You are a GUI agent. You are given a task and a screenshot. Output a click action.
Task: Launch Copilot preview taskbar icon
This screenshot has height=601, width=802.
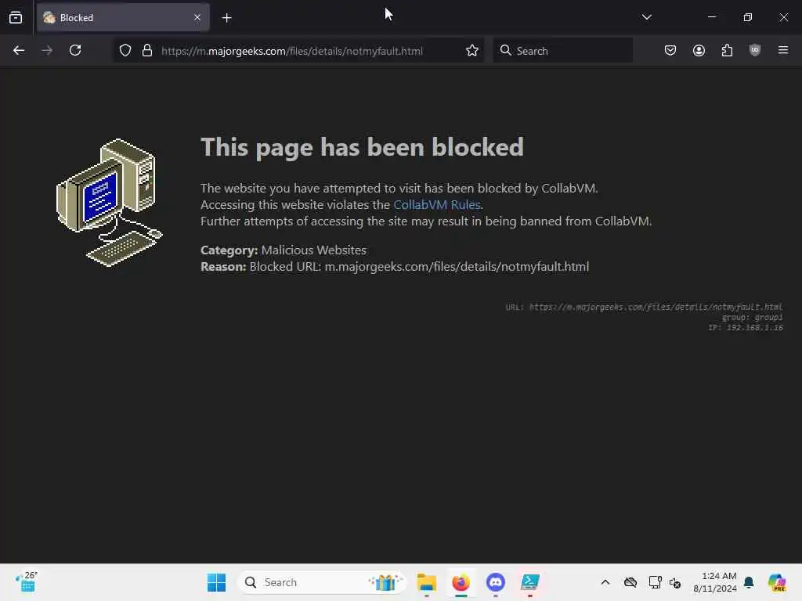pos(776,582)
